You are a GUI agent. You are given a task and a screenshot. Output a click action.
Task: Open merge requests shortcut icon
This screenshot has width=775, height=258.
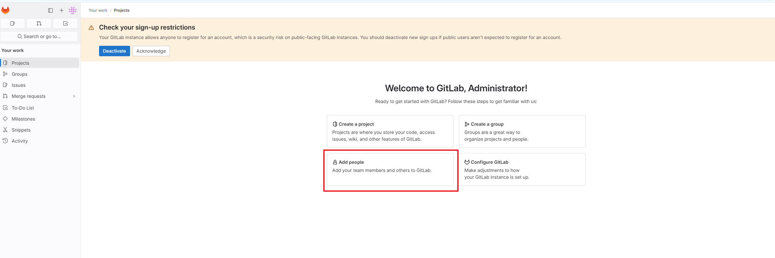(x=39, y=23)
